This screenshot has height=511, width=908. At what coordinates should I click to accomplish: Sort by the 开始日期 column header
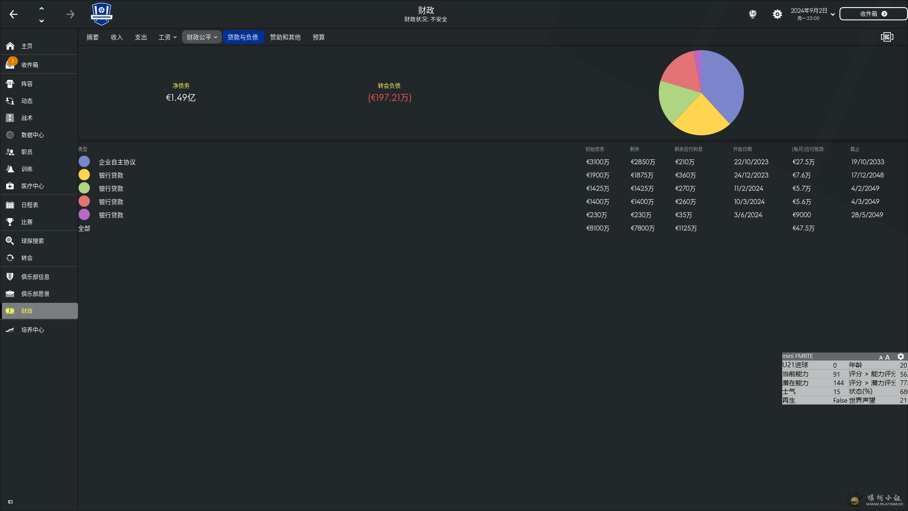click(x=742, y=149)
